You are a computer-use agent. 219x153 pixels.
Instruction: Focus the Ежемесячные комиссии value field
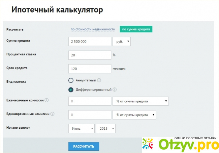tap(89, 101)
